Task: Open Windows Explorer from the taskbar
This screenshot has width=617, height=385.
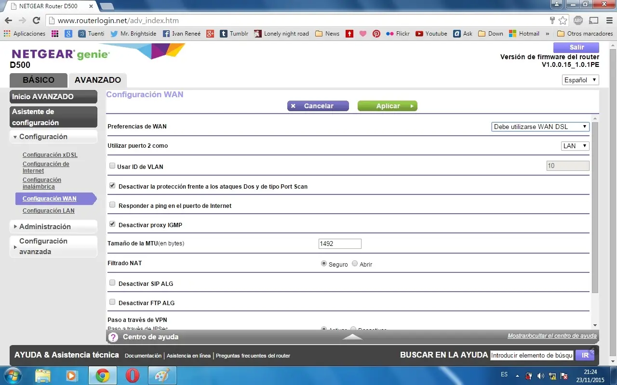Action: click(x=43, y=375)
